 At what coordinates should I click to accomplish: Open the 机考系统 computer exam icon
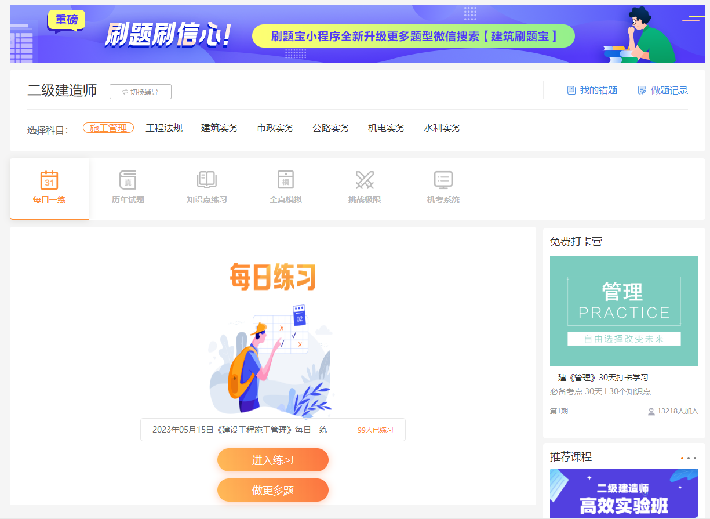442,186
